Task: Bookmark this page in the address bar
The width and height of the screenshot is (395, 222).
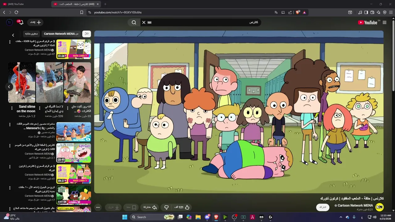Action: [81, 12]
